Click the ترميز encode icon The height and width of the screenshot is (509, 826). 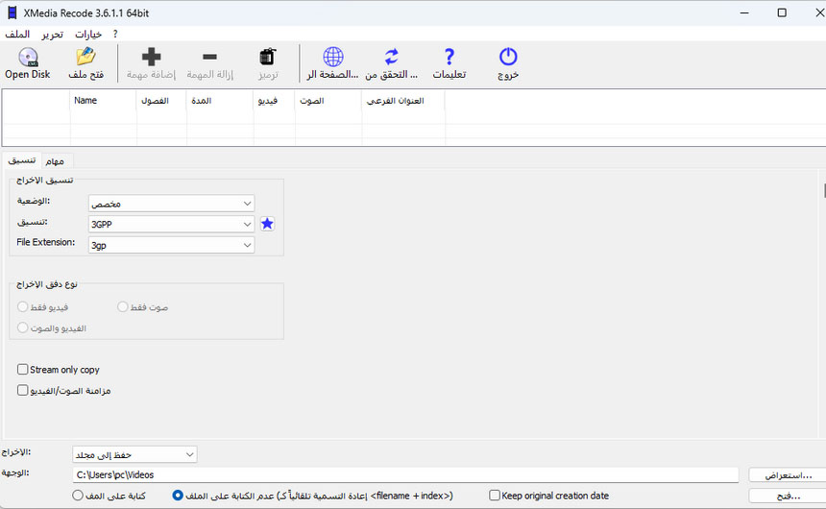pyautogui.click(x=268, y=57)
